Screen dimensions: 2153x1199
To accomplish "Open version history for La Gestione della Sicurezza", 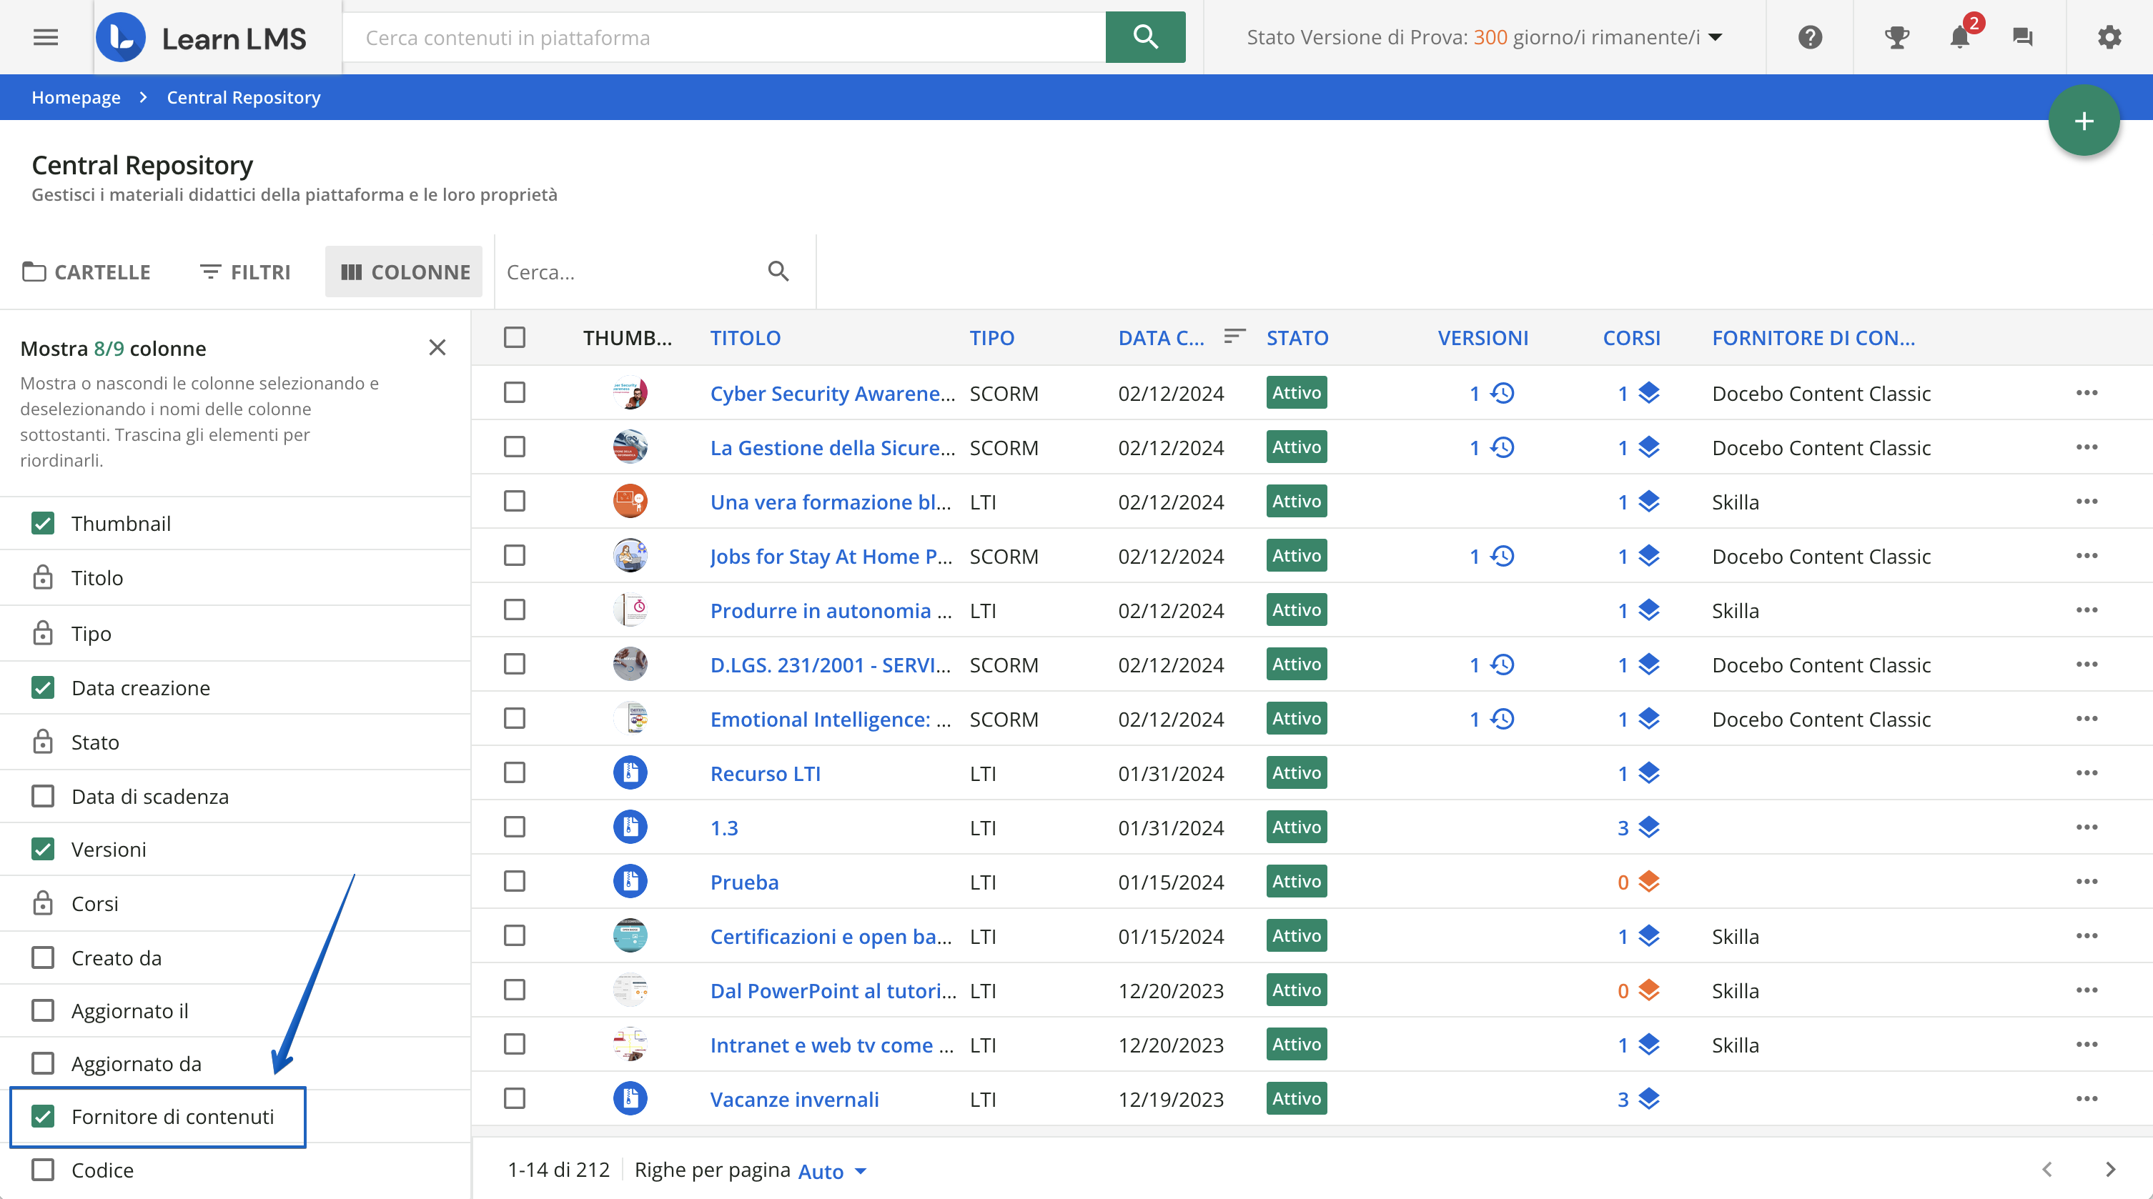I will (1503, 447).
